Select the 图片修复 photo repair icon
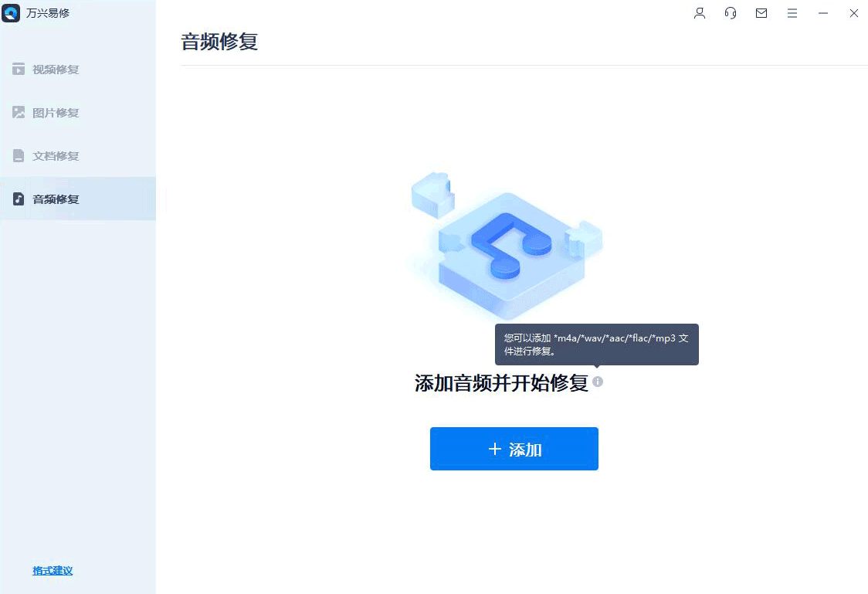Viewport: 868px width, 594px height. tap(18, 112)
